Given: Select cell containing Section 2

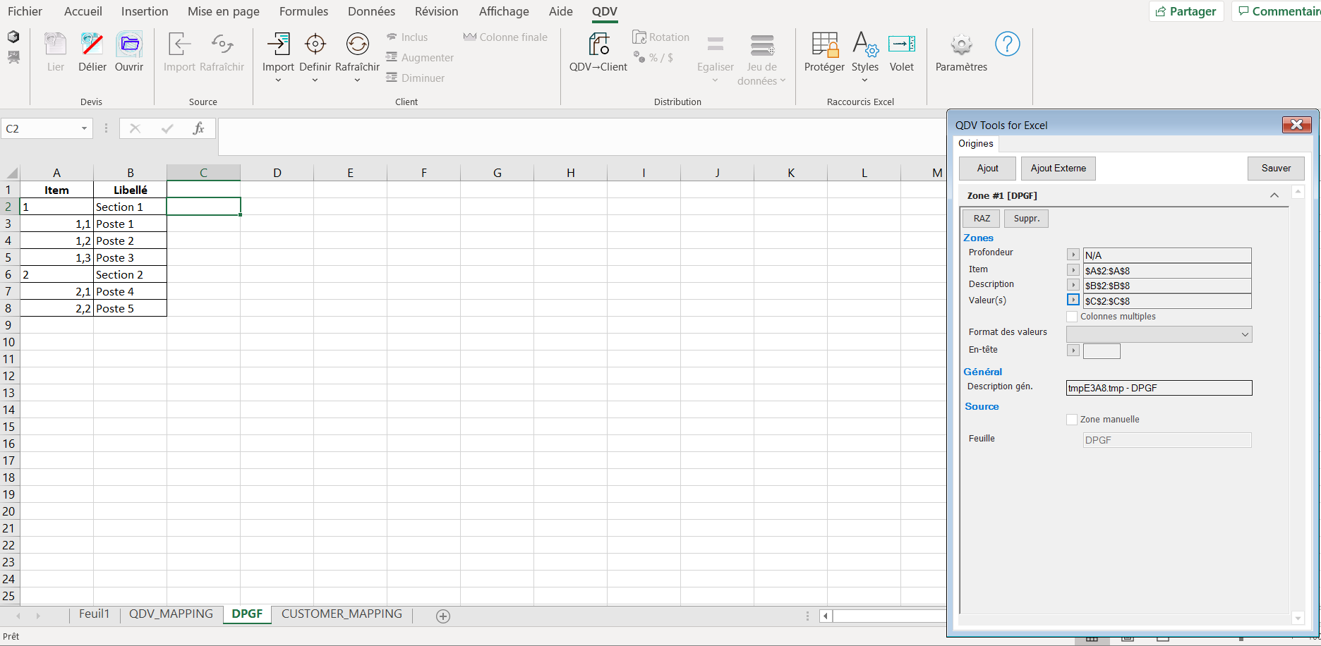Looking at the screenshot, I should pos(130,274).
